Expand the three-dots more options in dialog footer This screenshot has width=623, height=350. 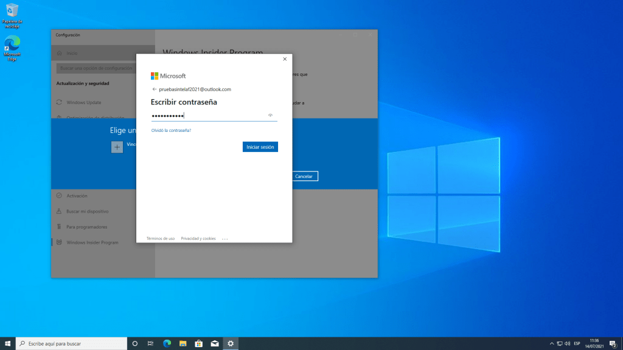pos(224,239)
